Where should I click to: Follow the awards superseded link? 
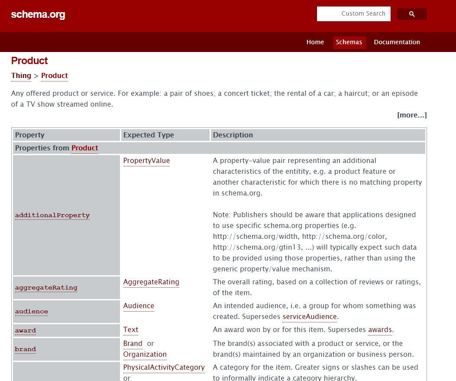click(380, 330)
